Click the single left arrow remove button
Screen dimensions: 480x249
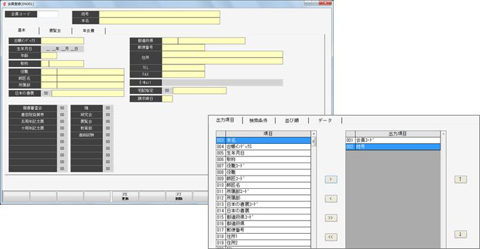(331, 199)
